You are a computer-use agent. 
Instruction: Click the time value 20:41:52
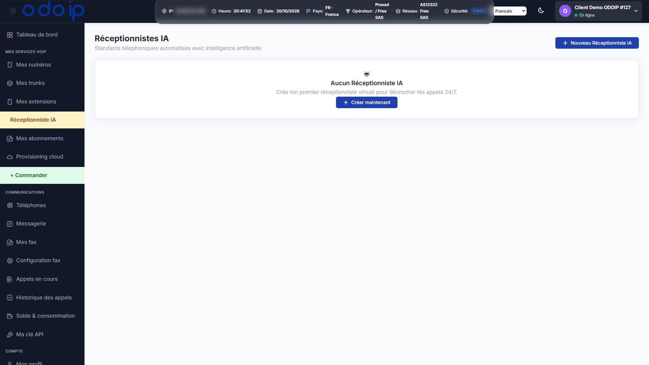[242, 11]
